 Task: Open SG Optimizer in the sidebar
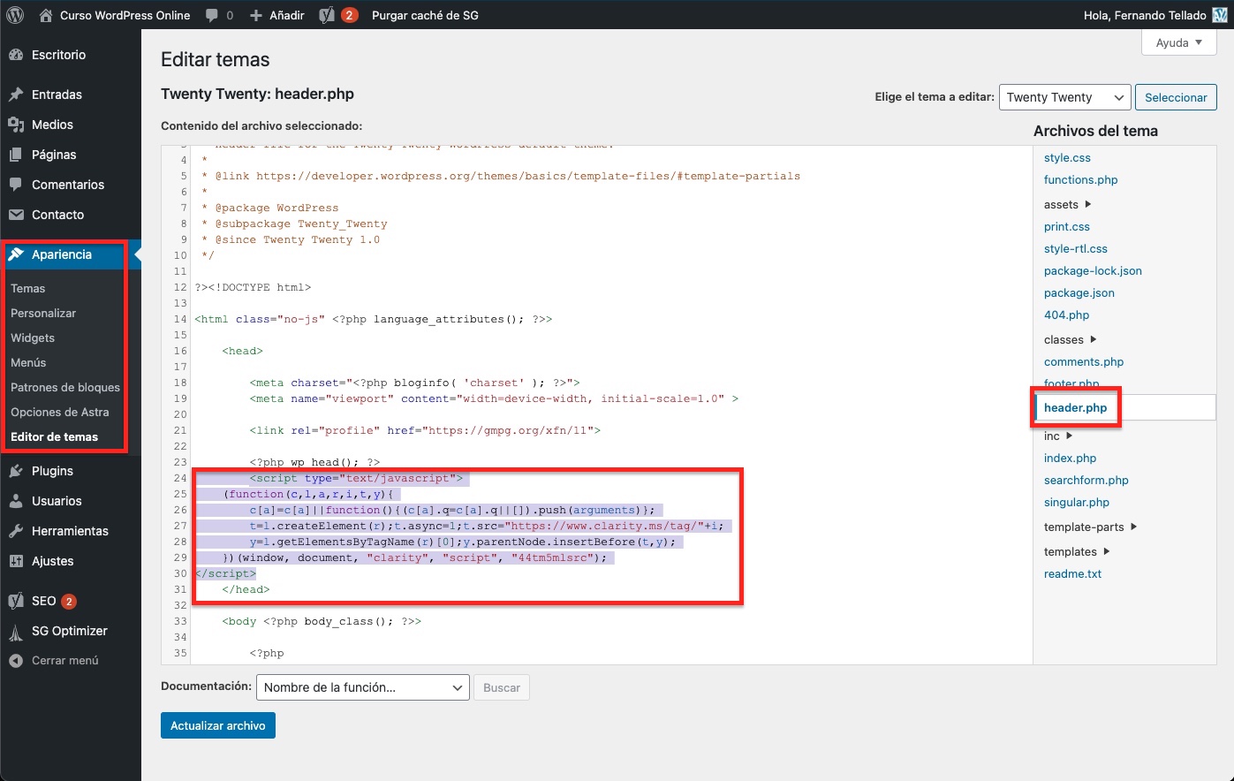click(x=69, y=631)
